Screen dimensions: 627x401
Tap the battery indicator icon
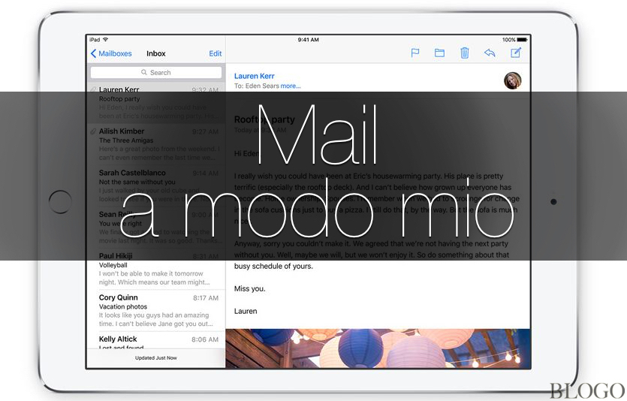click(522, 40)
